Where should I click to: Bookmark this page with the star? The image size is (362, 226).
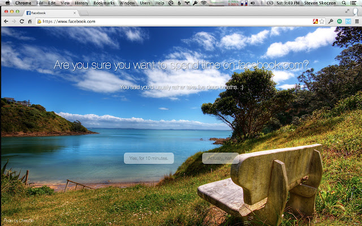(322, 21)
